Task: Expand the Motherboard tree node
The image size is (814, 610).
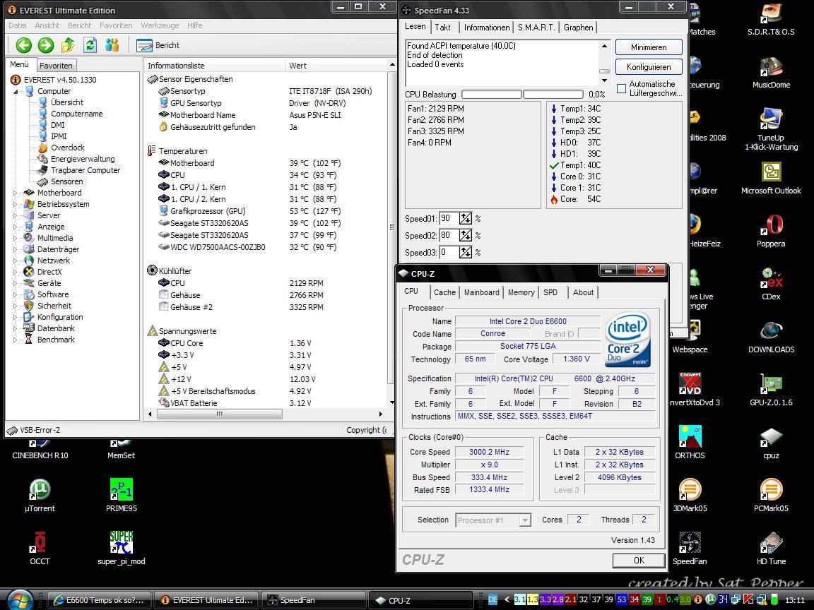Action: click(x=15, y=193)
